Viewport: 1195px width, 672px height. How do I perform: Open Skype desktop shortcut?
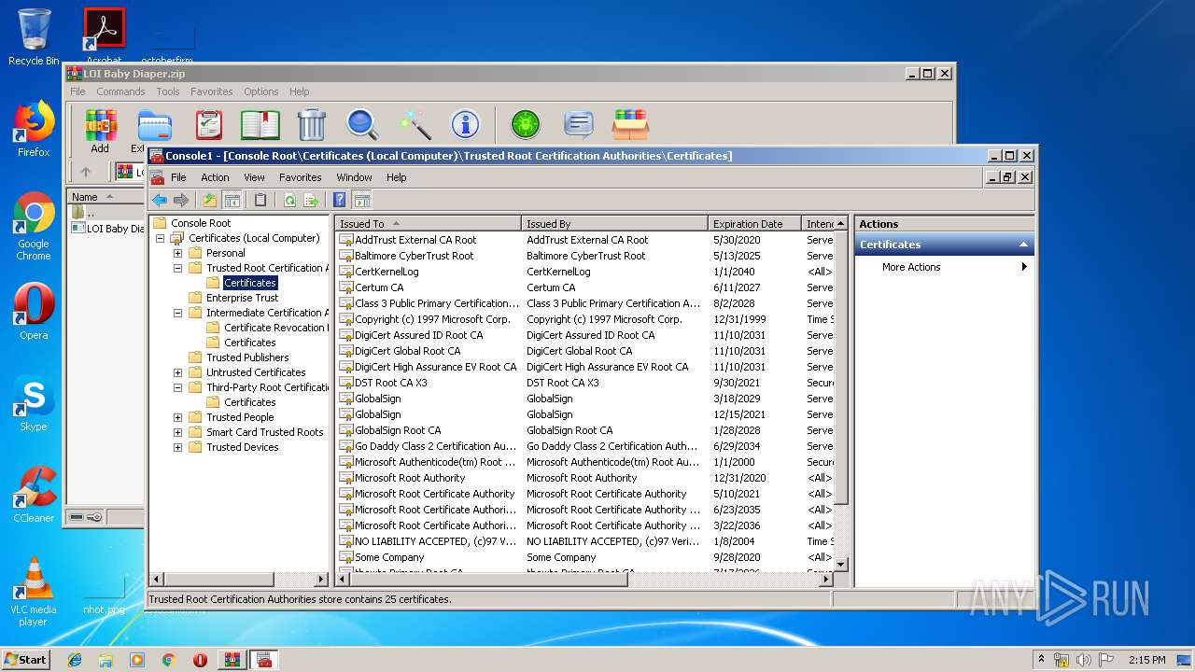click(x=34, y=403)
